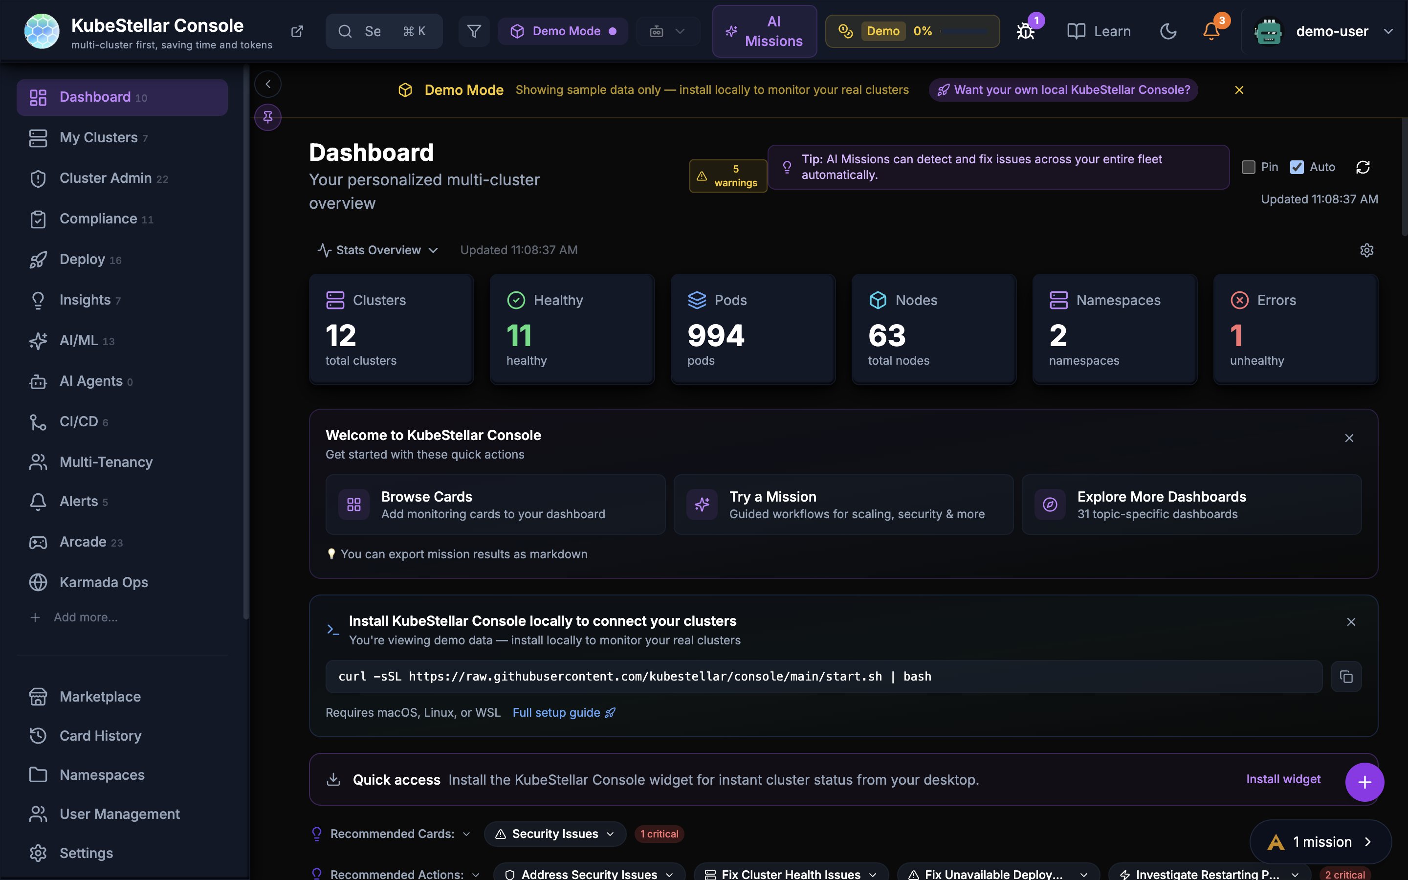1408x880 pixels.
Task: Click the bug report icon in header
Action: pos(1025,31)
